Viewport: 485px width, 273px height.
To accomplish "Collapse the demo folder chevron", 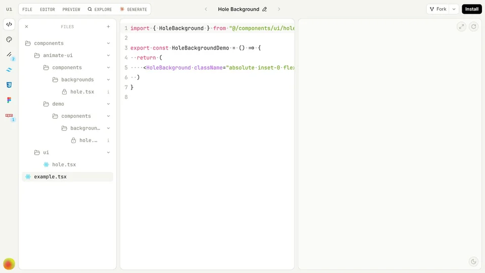I will click(108, 104).
